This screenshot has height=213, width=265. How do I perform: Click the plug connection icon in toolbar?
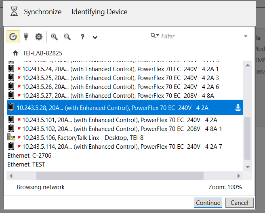tap(26, 37)
